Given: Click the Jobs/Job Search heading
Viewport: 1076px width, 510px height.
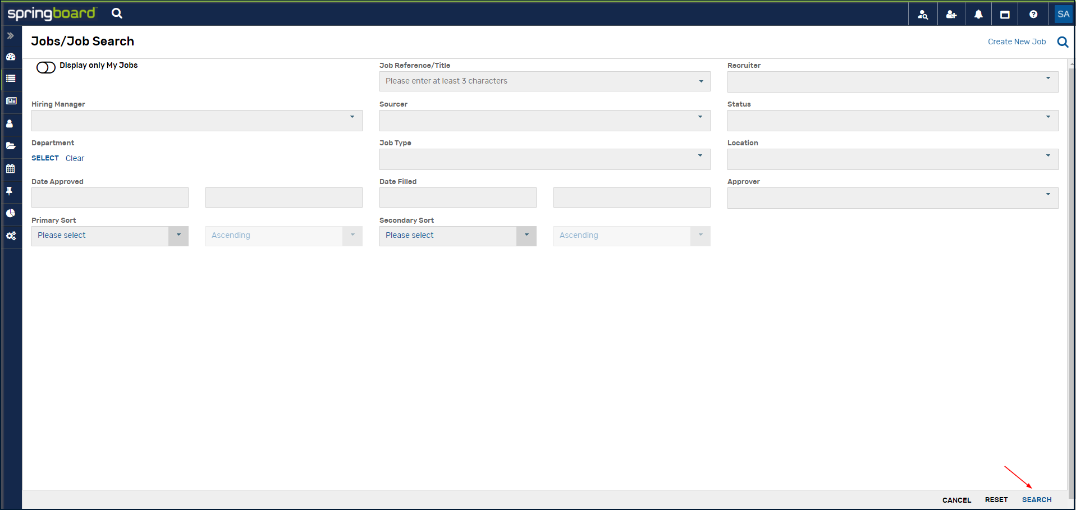Looking at the screenshot, I should pos(83,42).
